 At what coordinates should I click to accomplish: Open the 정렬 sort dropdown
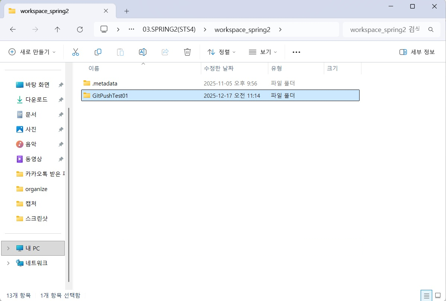222,52
